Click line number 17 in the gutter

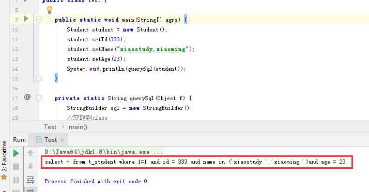coord(15,98)
